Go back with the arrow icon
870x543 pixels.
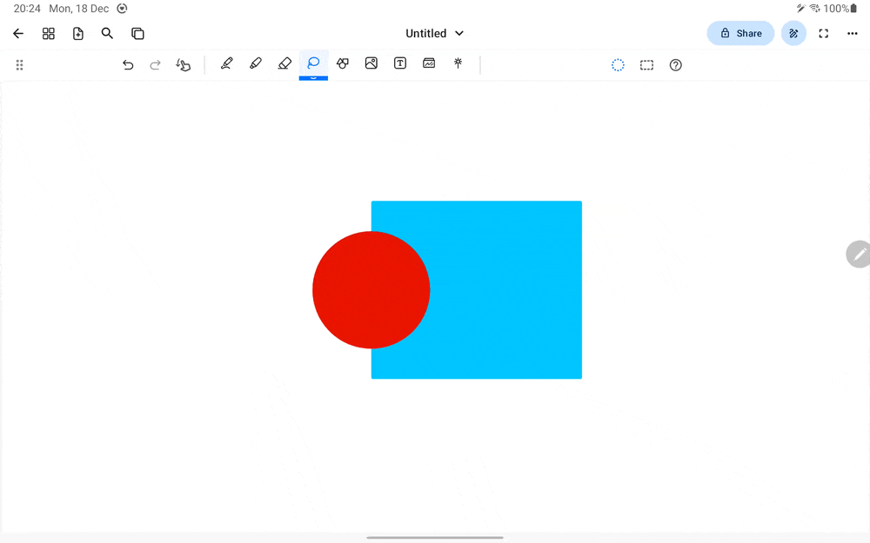(x=18, y=34)
